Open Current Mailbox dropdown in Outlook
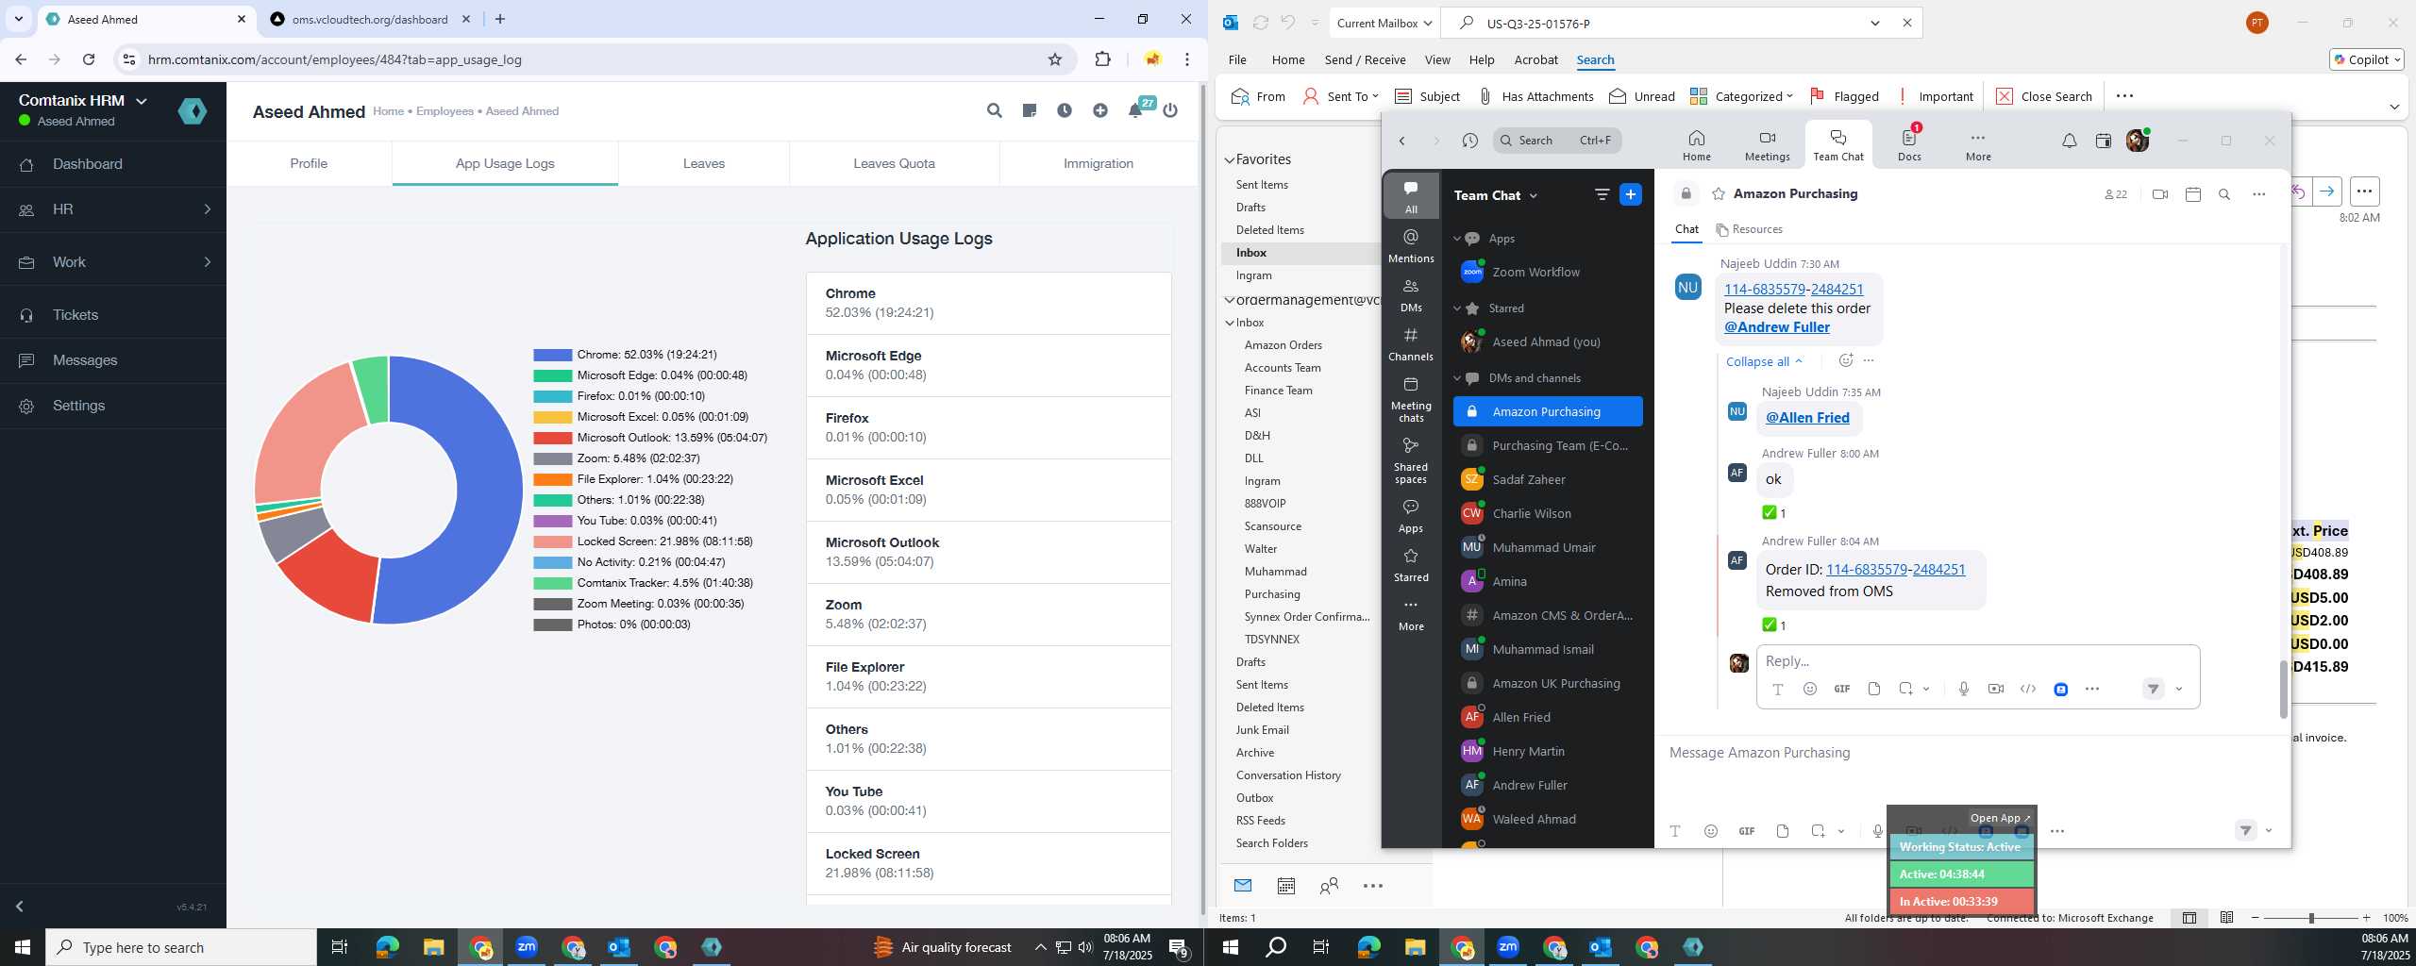The width and height of the screenshot is (2416, 966). (x=1384, y=24)
